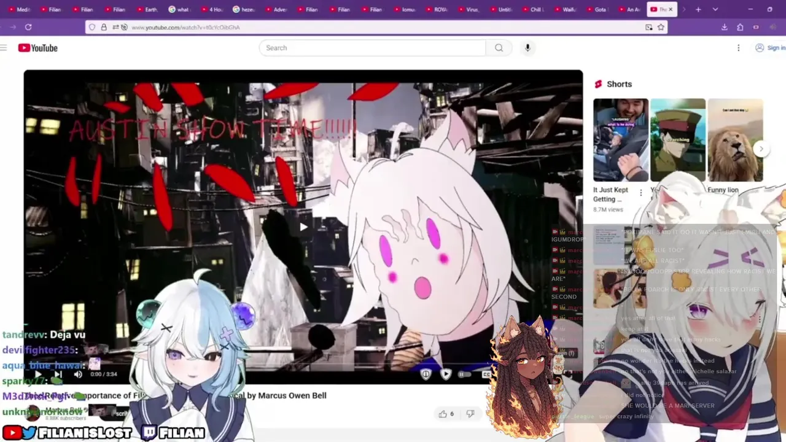The image size is (786, 442).
Task: Skip to next video in player controls
Action: (x=58, y=374)
